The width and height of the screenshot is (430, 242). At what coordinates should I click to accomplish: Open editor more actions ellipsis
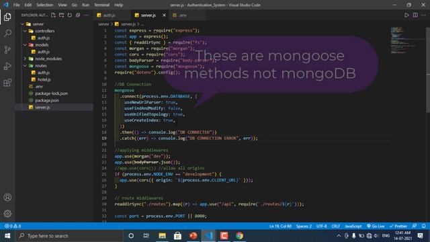424,15
